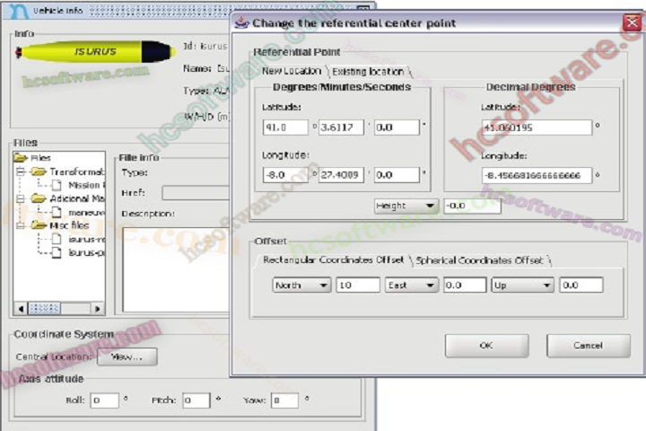This screenshot has height=431, width=646.
Task: Click the height value field
Action: [473, 206]
